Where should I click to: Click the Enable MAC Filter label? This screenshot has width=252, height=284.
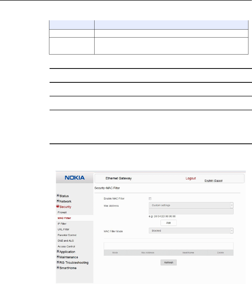click(114, 199)
